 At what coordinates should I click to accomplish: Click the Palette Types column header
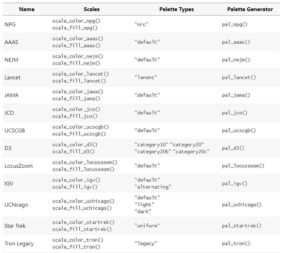tap(176, 9)
